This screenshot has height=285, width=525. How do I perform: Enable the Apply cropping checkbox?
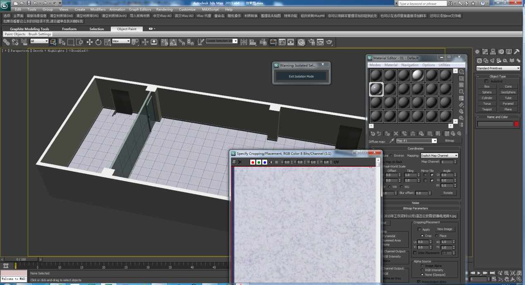pos(420,229)
